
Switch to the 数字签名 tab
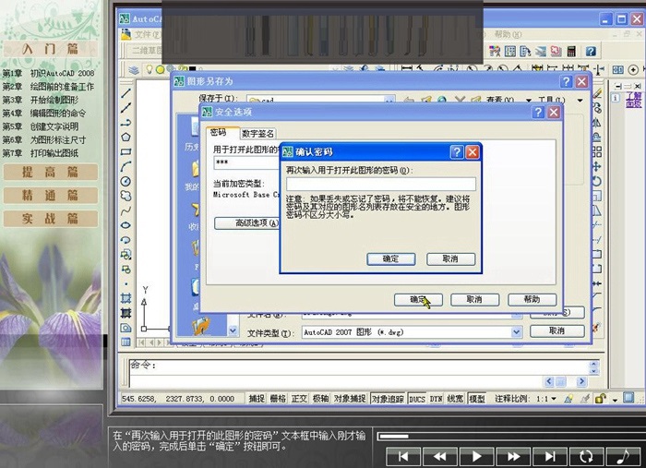click(x=257, y=133)
